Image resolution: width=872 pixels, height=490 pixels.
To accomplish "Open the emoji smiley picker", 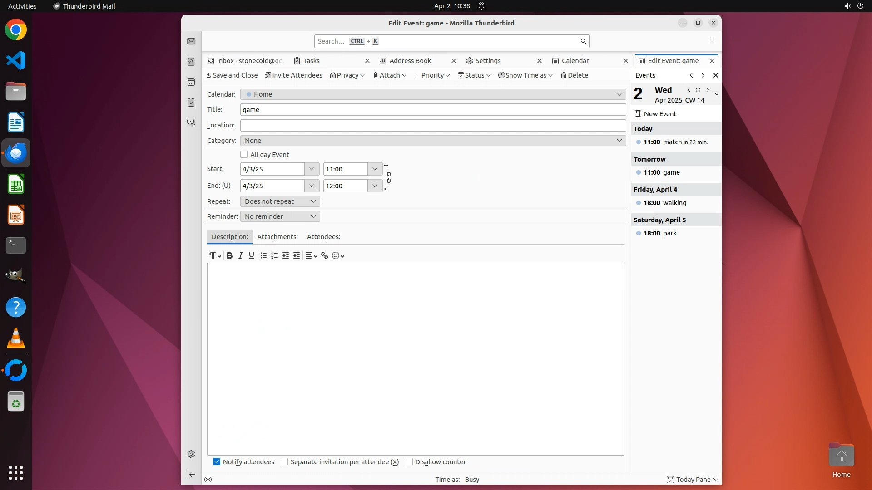I will click(x=338, y=255).
